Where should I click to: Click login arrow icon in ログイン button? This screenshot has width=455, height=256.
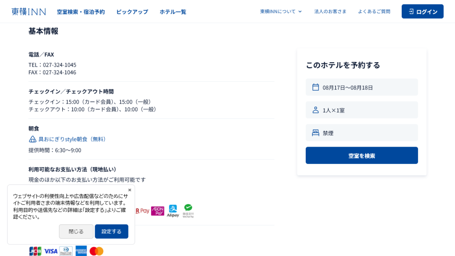tap(411, 12)
